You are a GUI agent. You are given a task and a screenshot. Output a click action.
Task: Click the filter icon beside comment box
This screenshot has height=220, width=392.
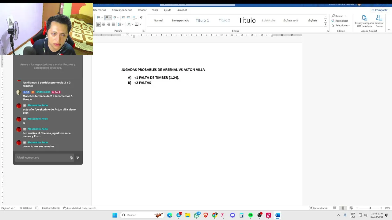coord(77,158)
